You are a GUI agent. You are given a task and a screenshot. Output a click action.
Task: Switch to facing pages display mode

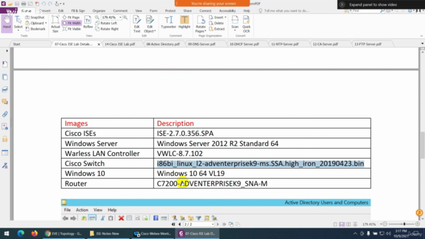pos(348,224)
